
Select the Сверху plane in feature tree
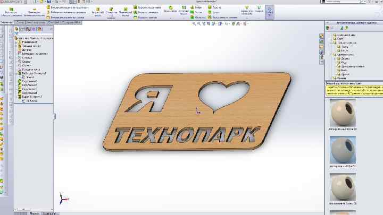(24, 62)
